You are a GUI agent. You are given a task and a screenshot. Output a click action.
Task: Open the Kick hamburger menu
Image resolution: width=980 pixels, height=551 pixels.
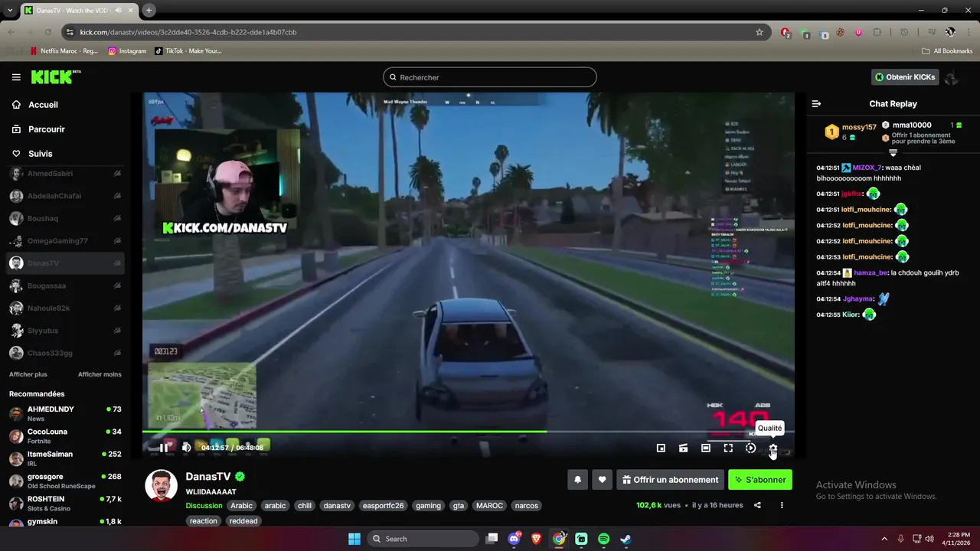pos(16,77)
